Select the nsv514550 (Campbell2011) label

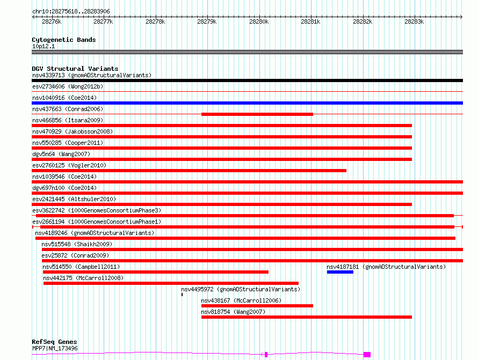tap(81, 267)
